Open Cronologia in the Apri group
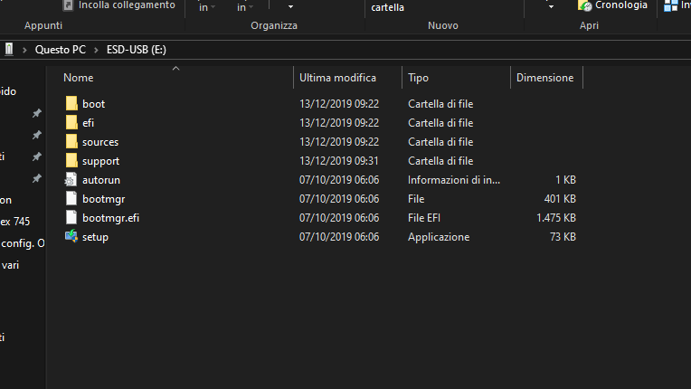The height and width of the screenshot is (389, 691). [x=612, y=5]
